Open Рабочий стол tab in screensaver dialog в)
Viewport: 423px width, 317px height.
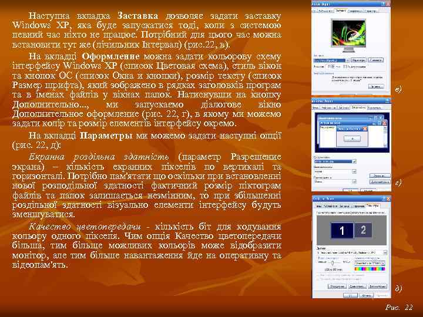click(325, 11)
